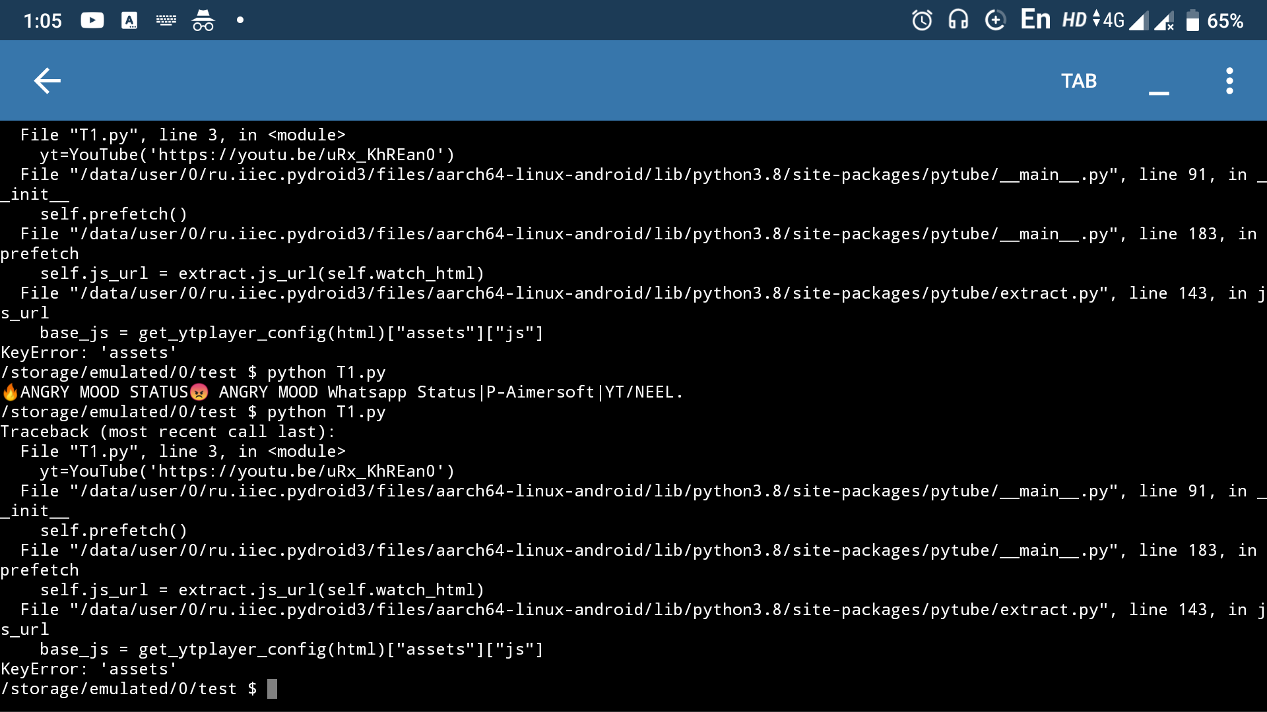The image size is (1267, 712).
Task: Tap the alarm clock status icon
Action: pyautogui.click(x=921, y=20)
